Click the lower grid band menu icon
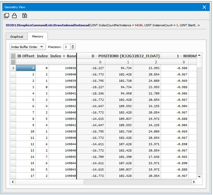The height and width of the screenshot is (195, 213). pos(13,62)
